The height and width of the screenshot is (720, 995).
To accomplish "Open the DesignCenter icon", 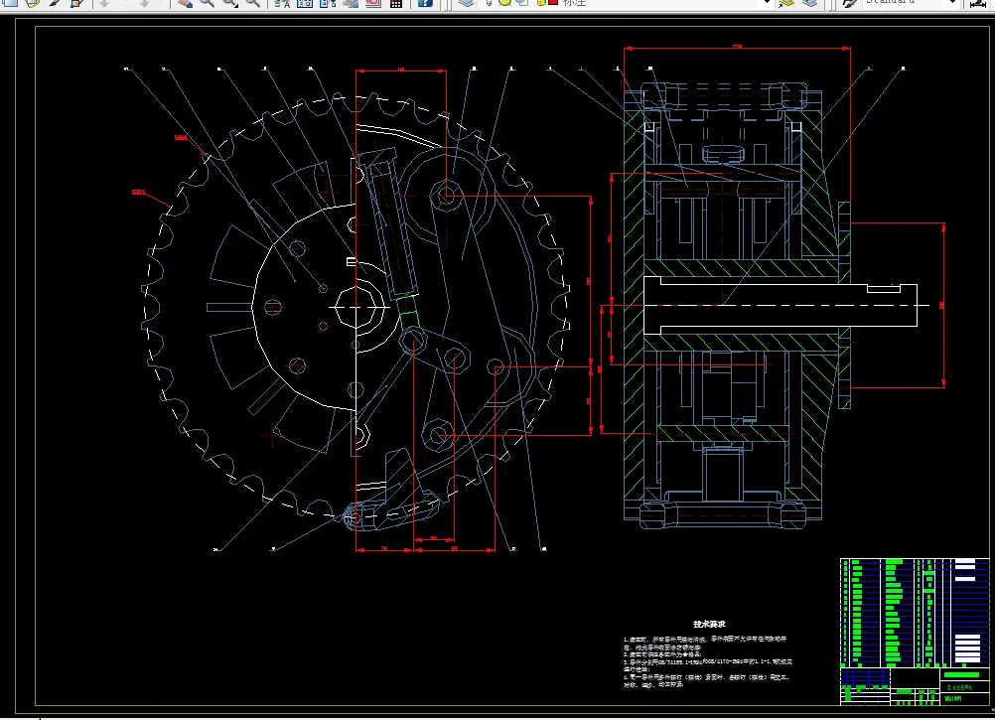I will coord(305,3).
